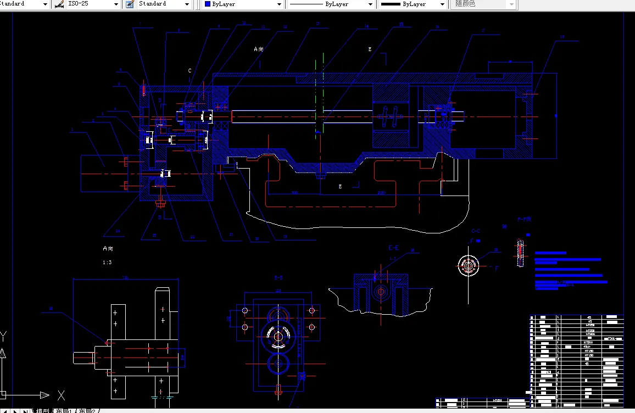Open the dimension style manager icon
The image size is (635, 413).
click(x=59, y=4)
